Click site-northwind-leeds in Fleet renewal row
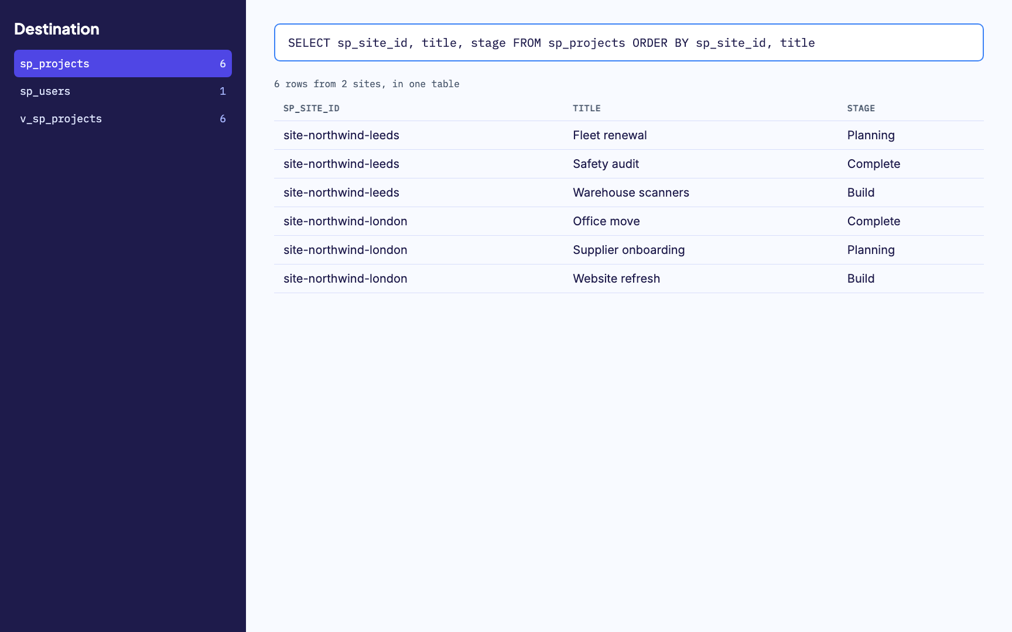The height and width of the screenshot is (632, 1012). [341, 135]
